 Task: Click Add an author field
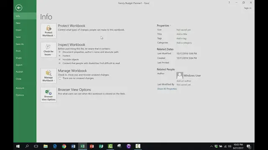(184, 81)
